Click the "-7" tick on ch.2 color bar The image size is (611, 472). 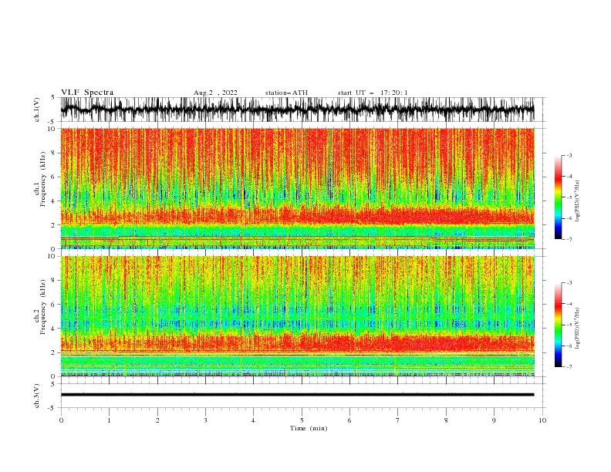pyautogui.click(x=569, y=367)
